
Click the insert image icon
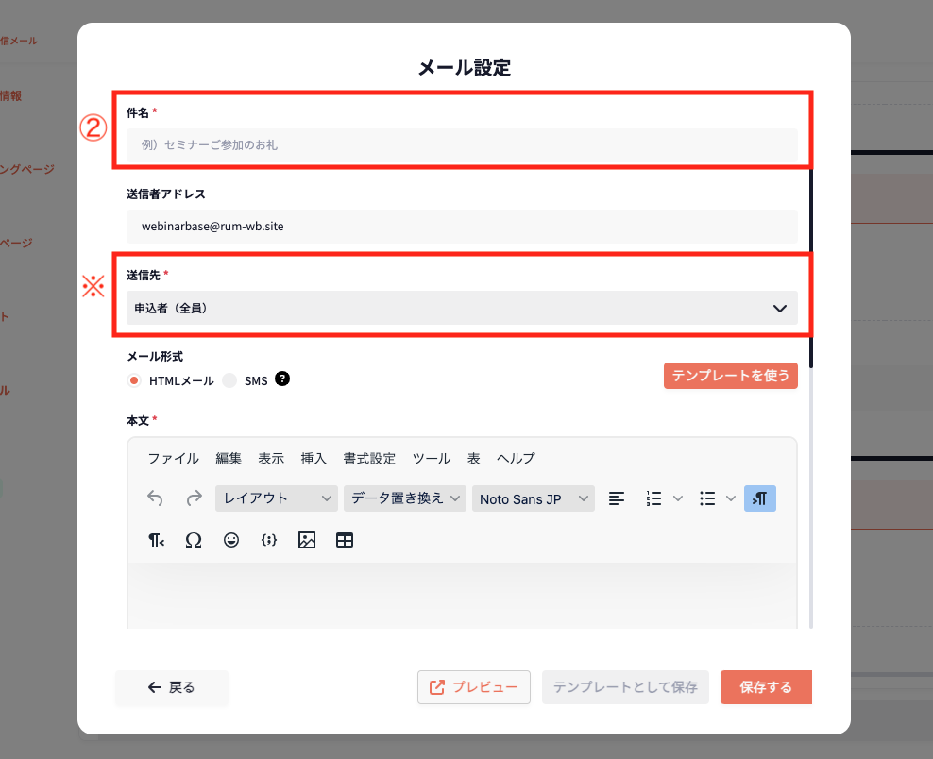coord(306,540)
